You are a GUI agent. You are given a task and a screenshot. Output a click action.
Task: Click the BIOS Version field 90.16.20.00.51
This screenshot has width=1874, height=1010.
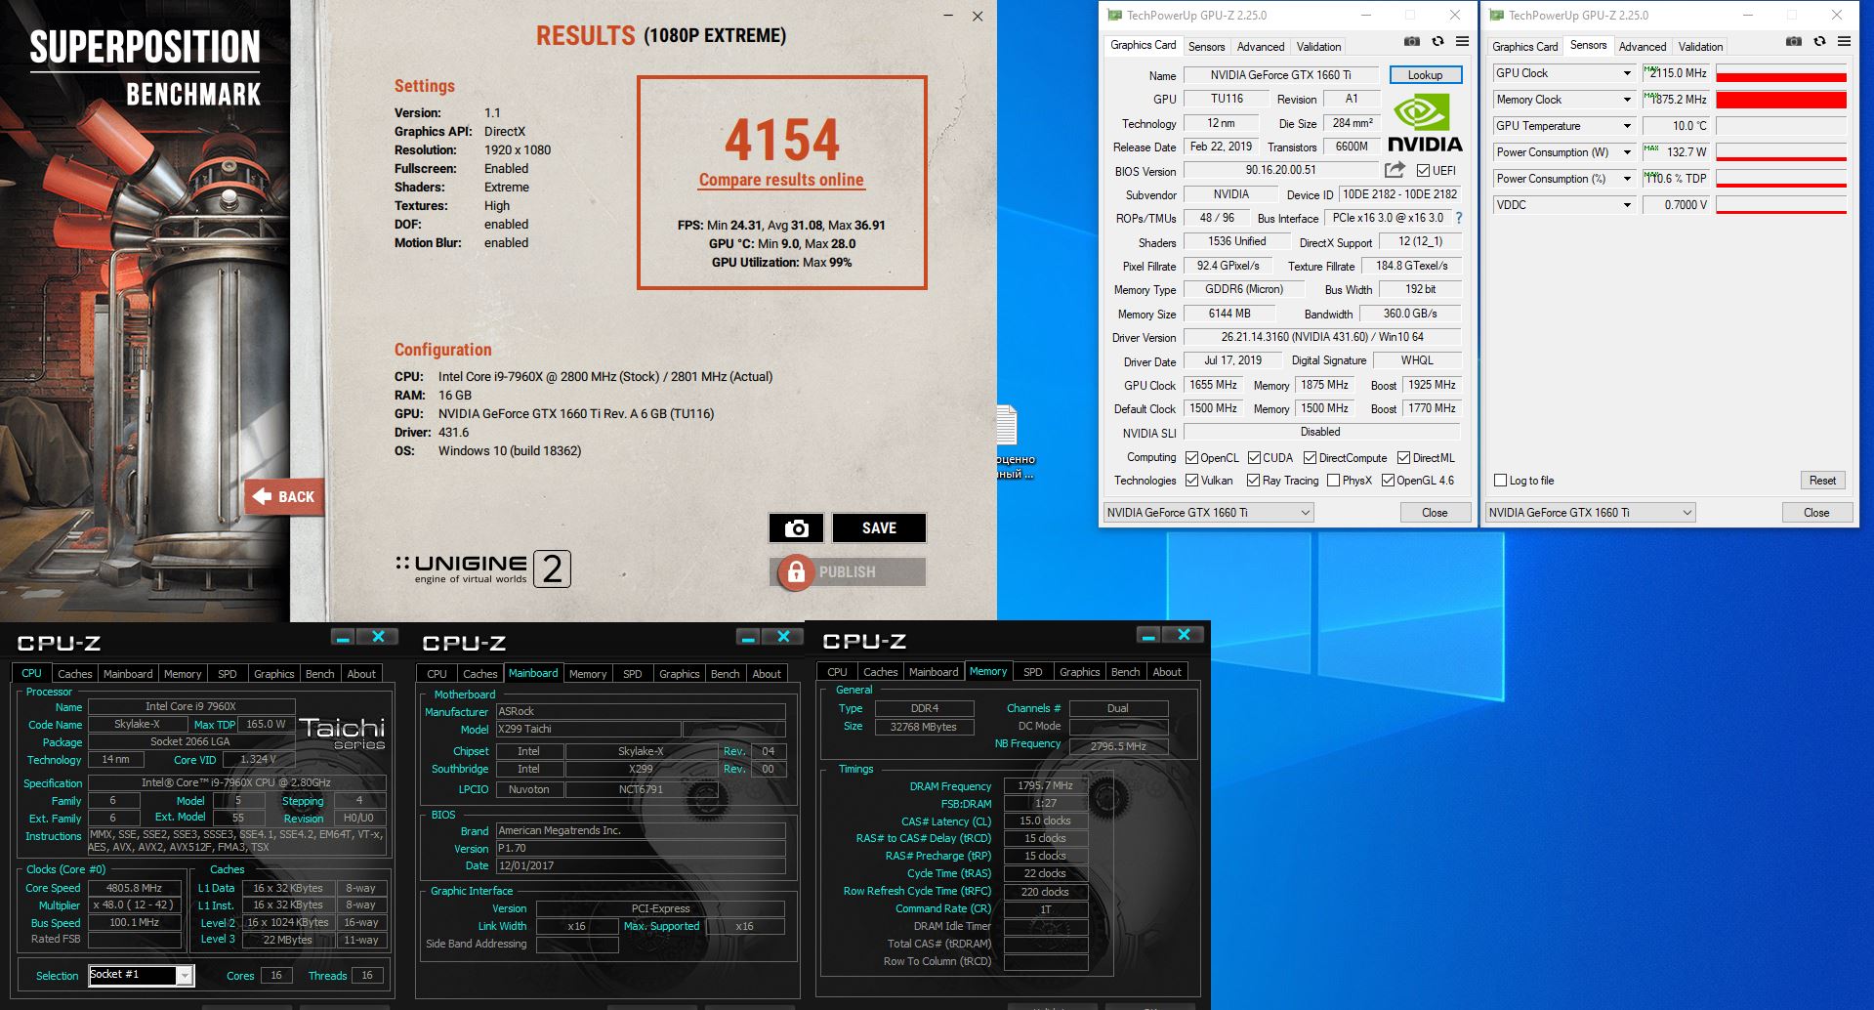coord(1280,170)
